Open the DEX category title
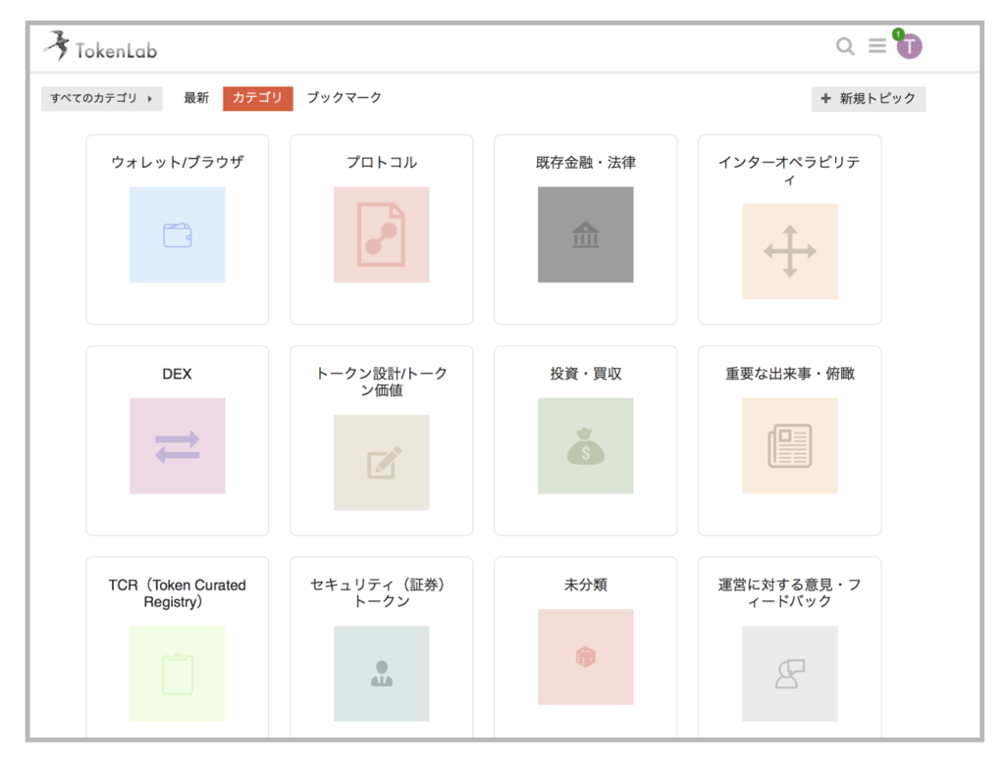The image size is (1005, 769). point(177,374)
